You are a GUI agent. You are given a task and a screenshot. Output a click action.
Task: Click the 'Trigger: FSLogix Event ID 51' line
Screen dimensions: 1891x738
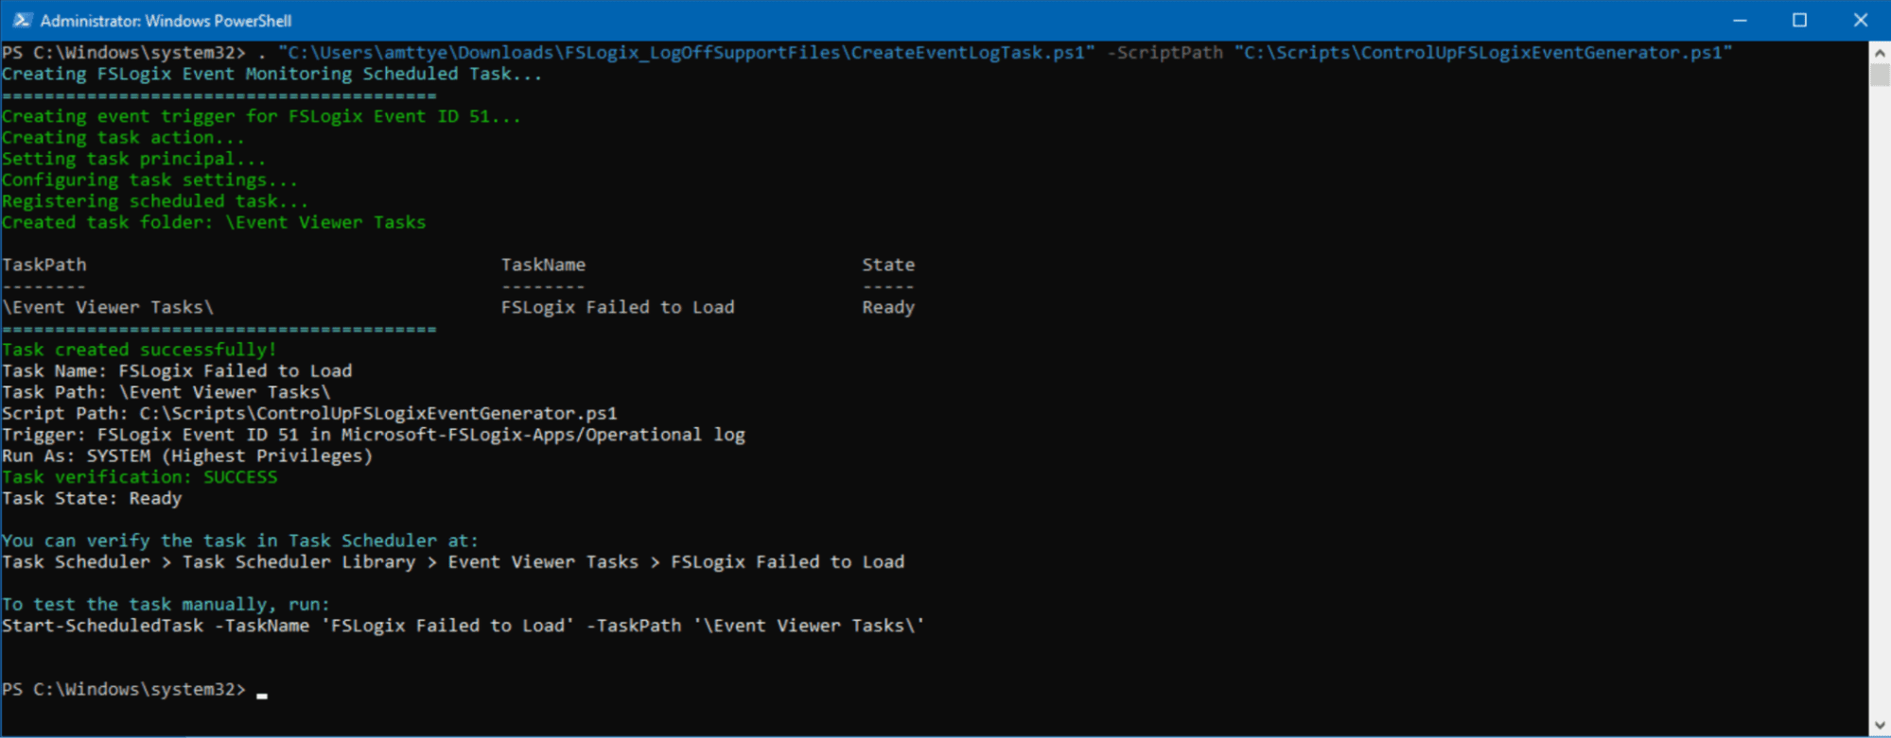373,435
